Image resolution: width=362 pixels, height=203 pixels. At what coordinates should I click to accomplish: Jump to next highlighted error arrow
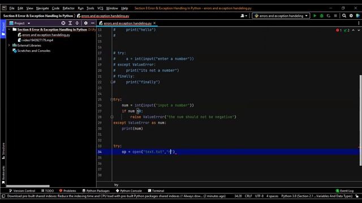pos(359,30)
